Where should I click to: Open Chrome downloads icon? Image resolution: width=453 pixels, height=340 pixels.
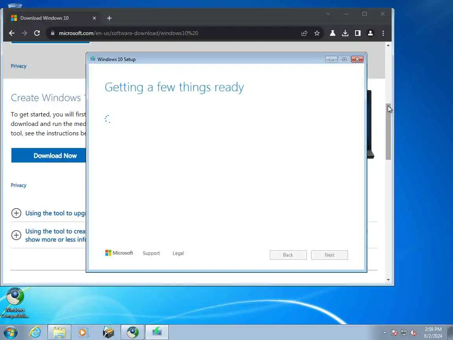click(x=345, y=33)
